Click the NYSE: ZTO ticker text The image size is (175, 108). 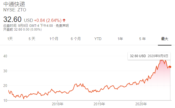15,10
